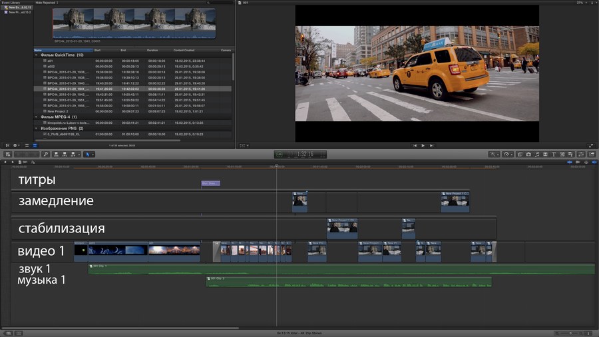The width and height of the screenshot is (599, 337).
Task: Click the background tasks dial
Action: click(280, 155)
